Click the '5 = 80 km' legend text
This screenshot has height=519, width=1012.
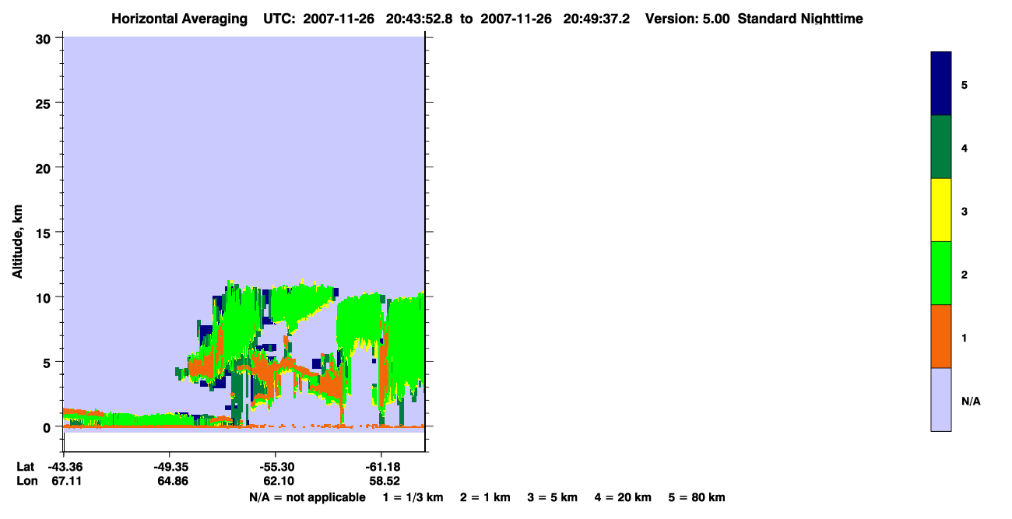click(697, 497)
